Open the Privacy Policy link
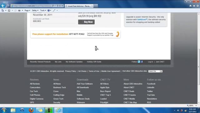This screenshot has height=113, width=200. (x=71, y=71)
